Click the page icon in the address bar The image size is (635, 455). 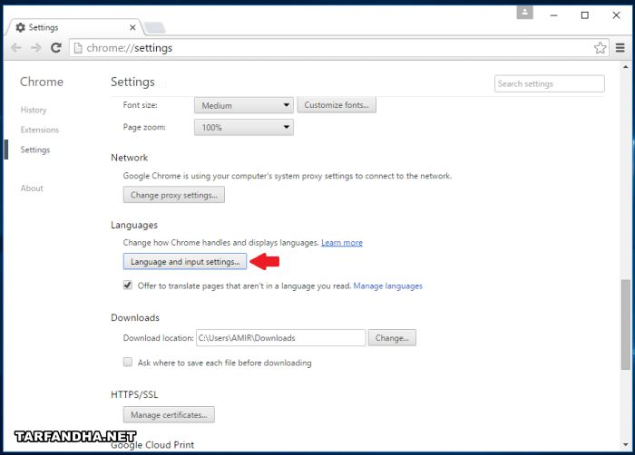point(78,48)
